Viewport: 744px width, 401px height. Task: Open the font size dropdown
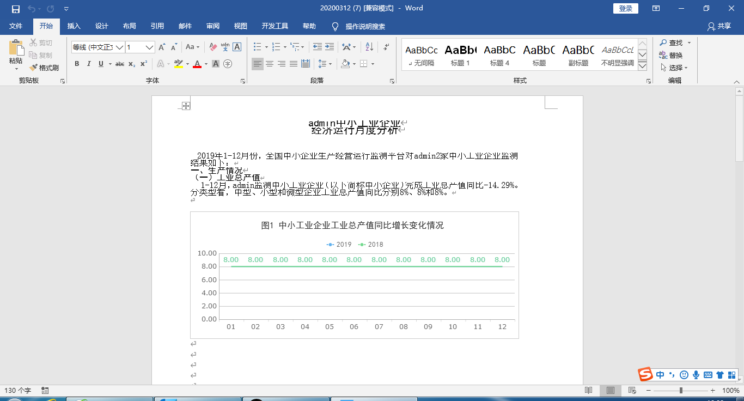pos(150,47)
